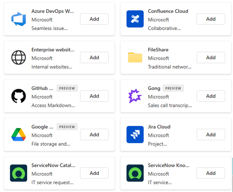233x192 pixels.
Task: Click the PREVIEW badge beside Gong
Action: (x=173, y=88)
